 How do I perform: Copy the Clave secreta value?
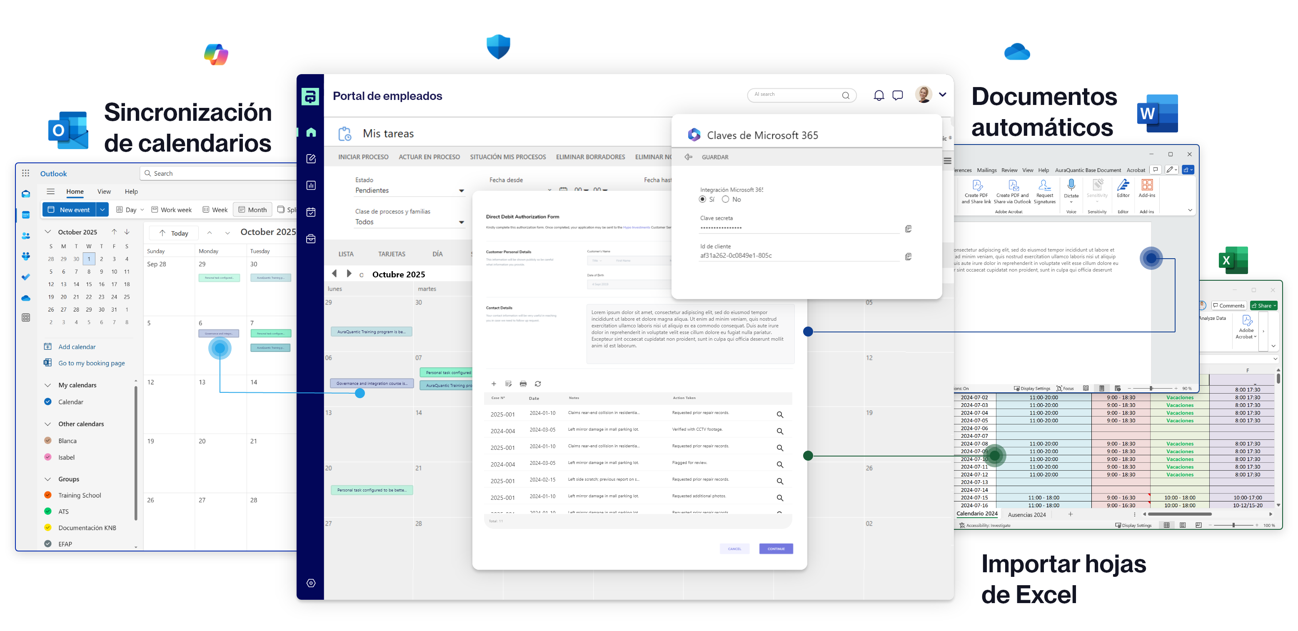(908, 229)
